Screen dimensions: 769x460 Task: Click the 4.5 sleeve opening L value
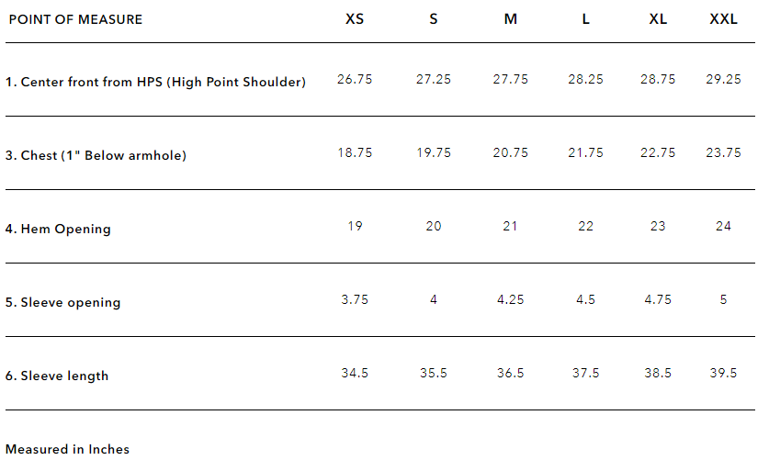(x=585, y=300)
